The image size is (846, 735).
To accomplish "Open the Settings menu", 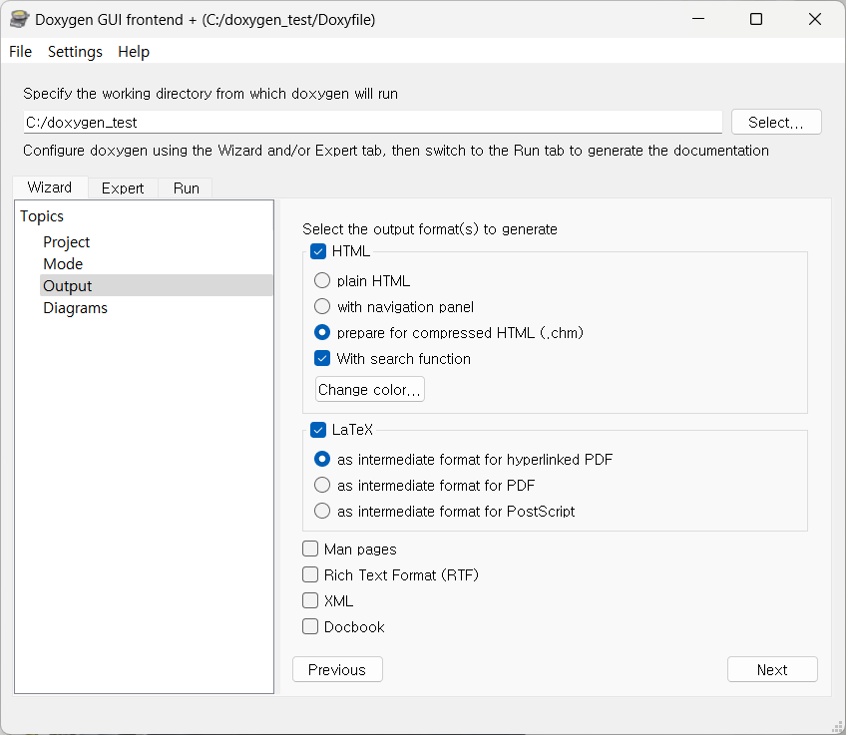I will tap(75, 52).
